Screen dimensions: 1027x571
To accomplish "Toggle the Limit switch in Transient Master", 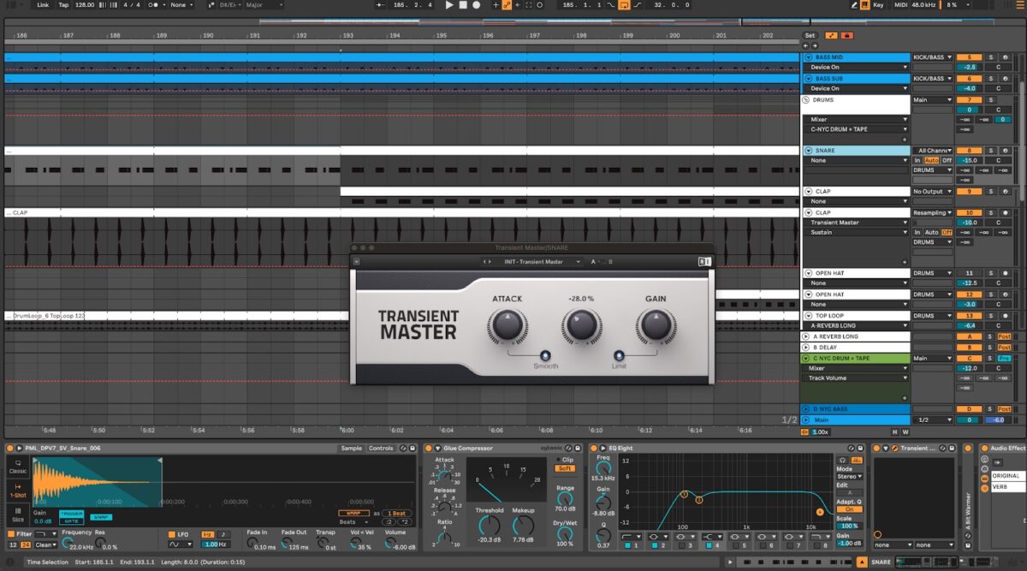I will click(x=619, y=355).
